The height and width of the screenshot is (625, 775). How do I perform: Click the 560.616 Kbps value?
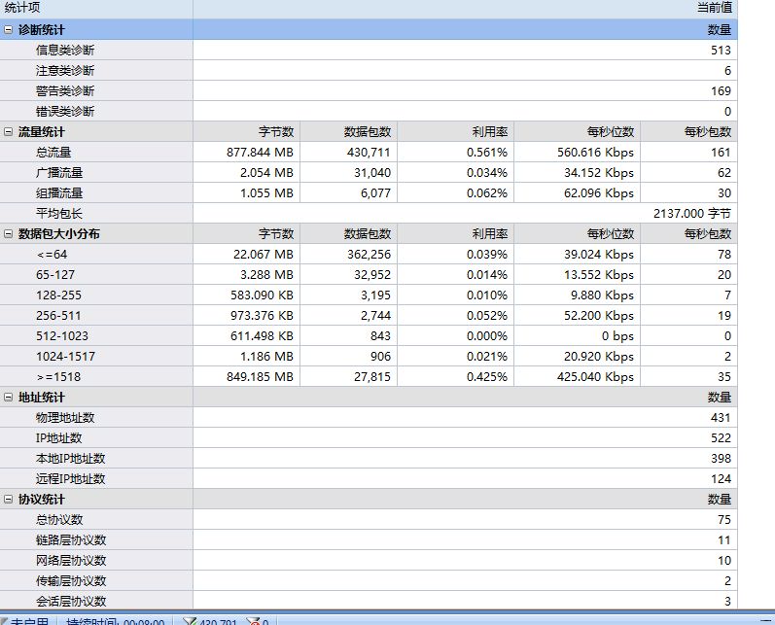tap(595, 153)
